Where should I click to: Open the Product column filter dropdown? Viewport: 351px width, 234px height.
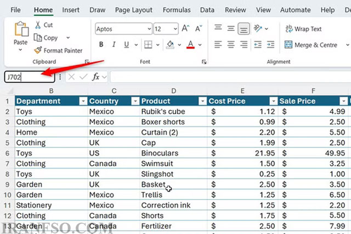click(202, 101)
